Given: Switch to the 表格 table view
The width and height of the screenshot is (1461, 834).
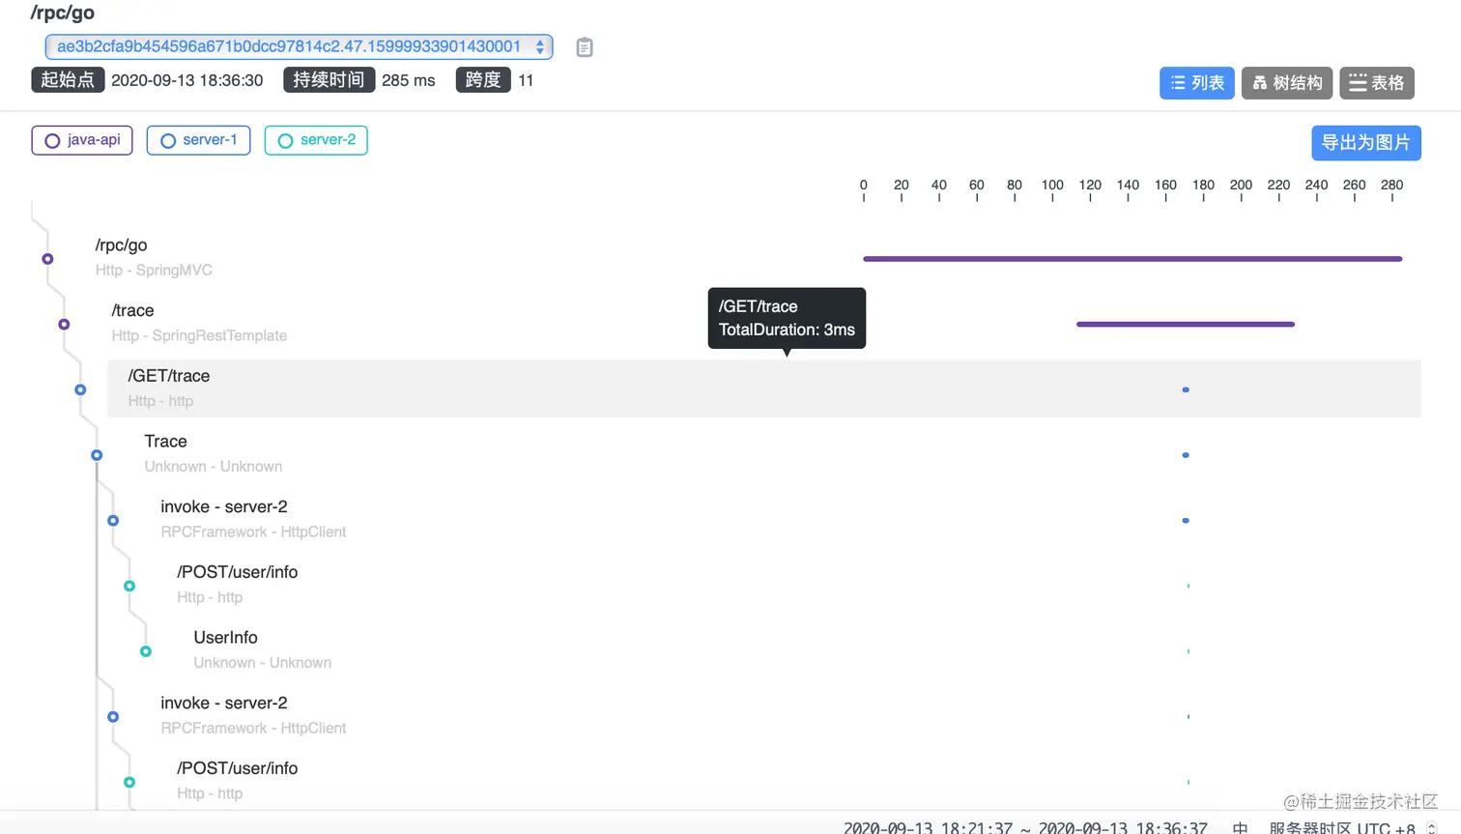Looking at the screenshot, I should pyautogui.click(x=1377, y=83).
